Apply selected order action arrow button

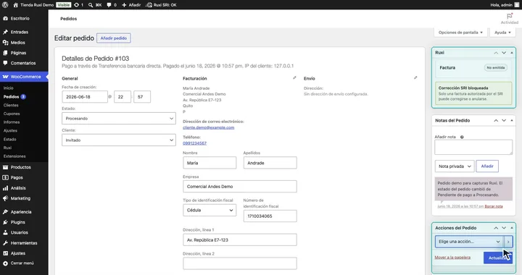[508, 242]
